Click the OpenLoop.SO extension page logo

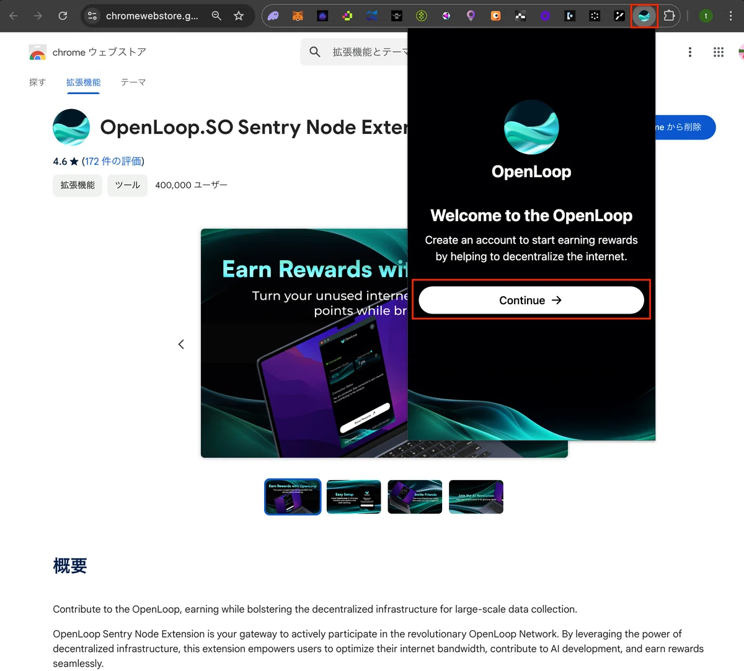coord(71,127)
